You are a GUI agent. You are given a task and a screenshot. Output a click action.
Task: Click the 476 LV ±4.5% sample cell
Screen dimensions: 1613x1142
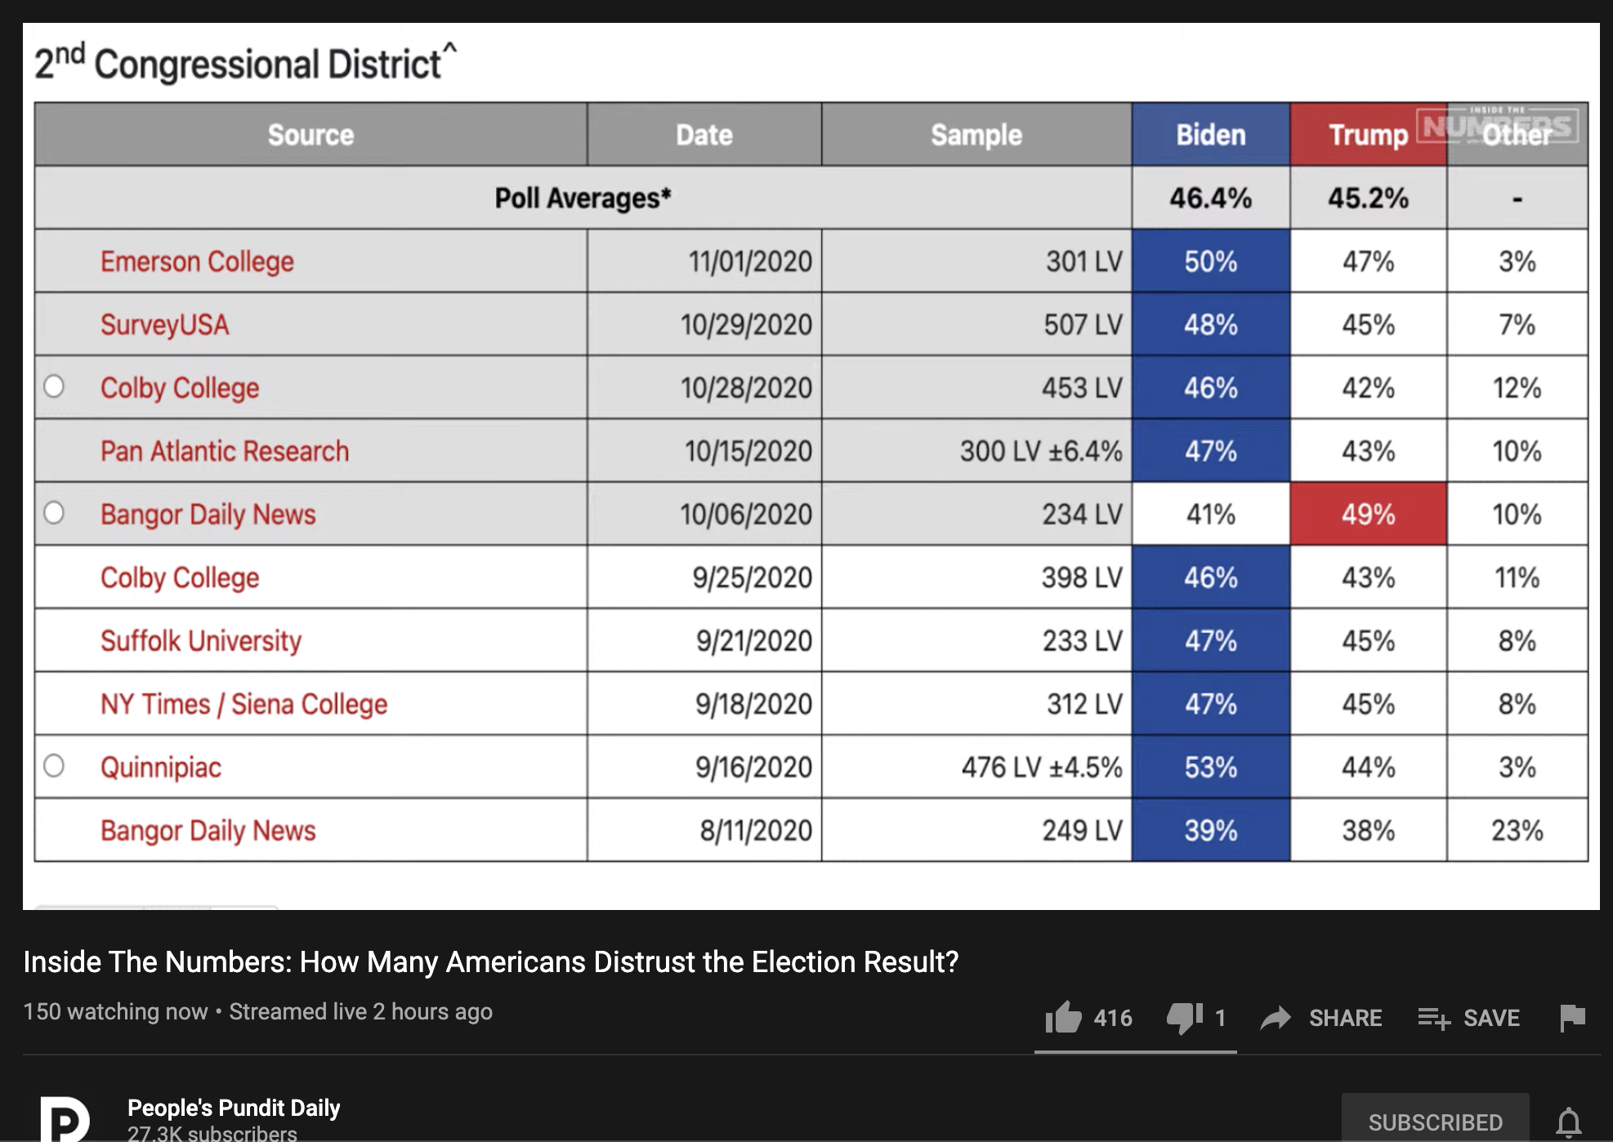click(976, 767)
